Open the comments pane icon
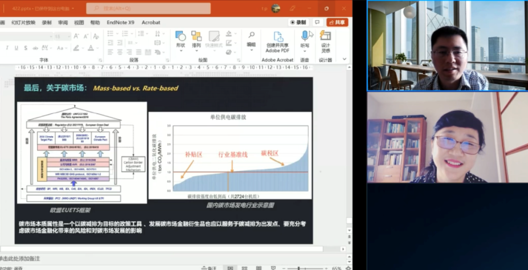 pos(317,22)
